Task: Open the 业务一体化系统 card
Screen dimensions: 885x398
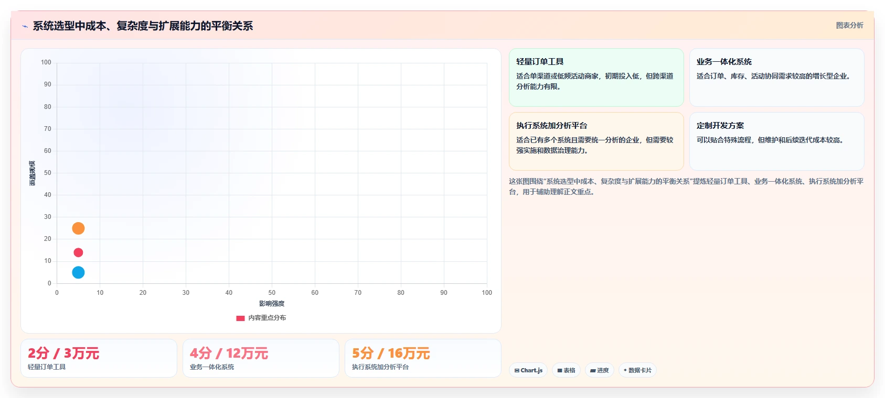Action: click(776, 78)
